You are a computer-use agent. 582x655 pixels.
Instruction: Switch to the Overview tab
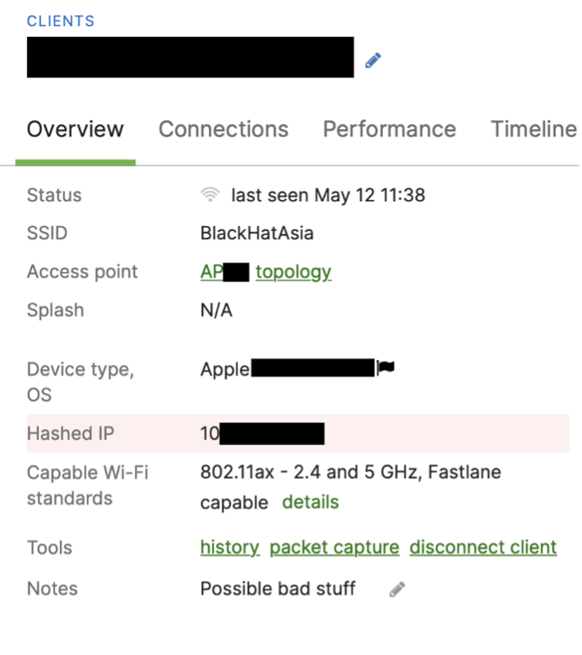coord(75,129)
